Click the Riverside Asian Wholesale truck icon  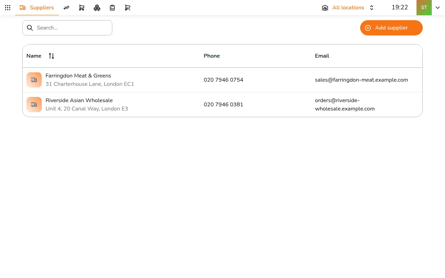coord(34,105)
